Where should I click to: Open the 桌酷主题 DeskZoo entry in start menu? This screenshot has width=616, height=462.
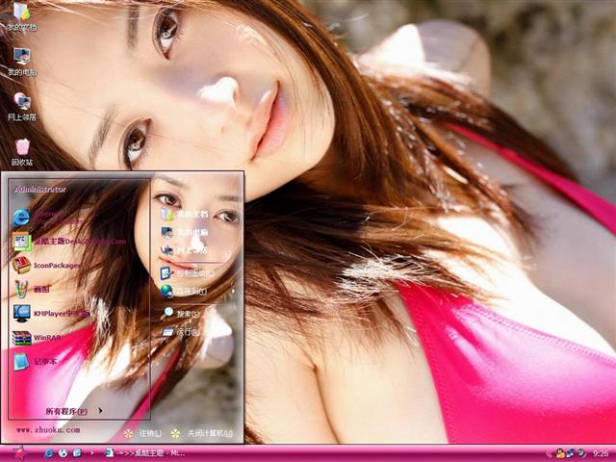click(x=69, y=242)
